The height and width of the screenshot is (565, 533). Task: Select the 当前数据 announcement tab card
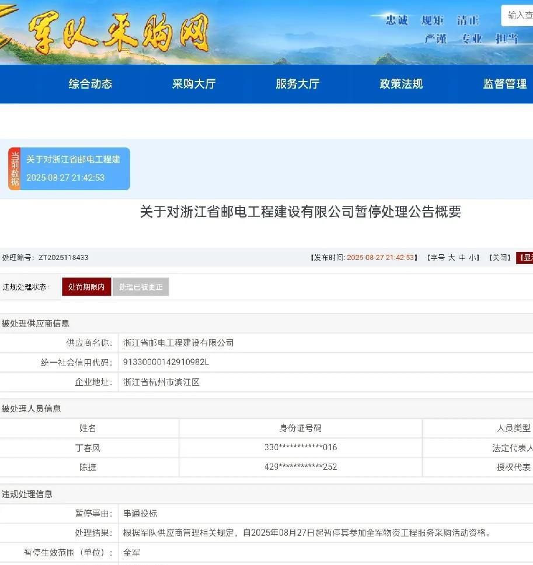click(69, 169)
